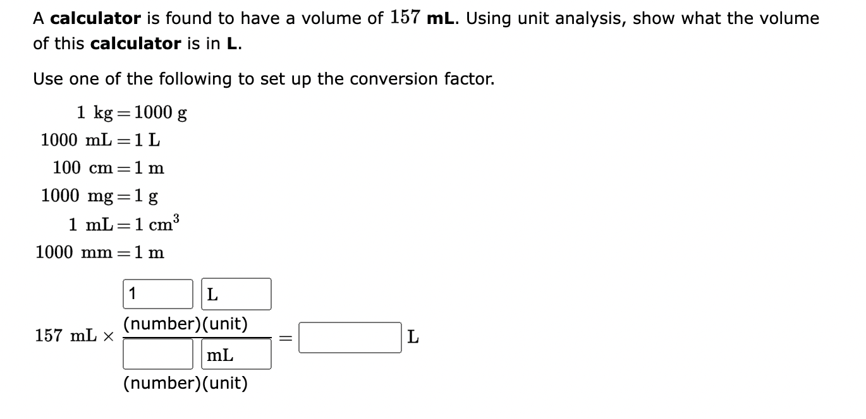Viewport: 866px width, 419px height.
Task: Select the conversion fact 1000 mm = 1 m
Action: 100,252
